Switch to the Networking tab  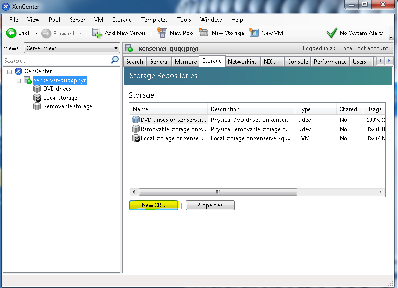pyautogui.click(x=243, y=62)
